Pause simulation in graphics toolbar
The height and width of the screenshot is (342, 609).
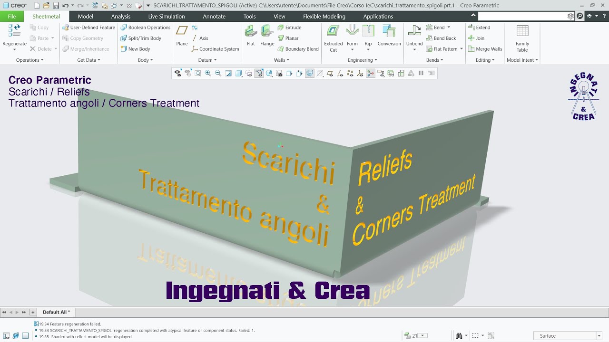coord(421,73)
